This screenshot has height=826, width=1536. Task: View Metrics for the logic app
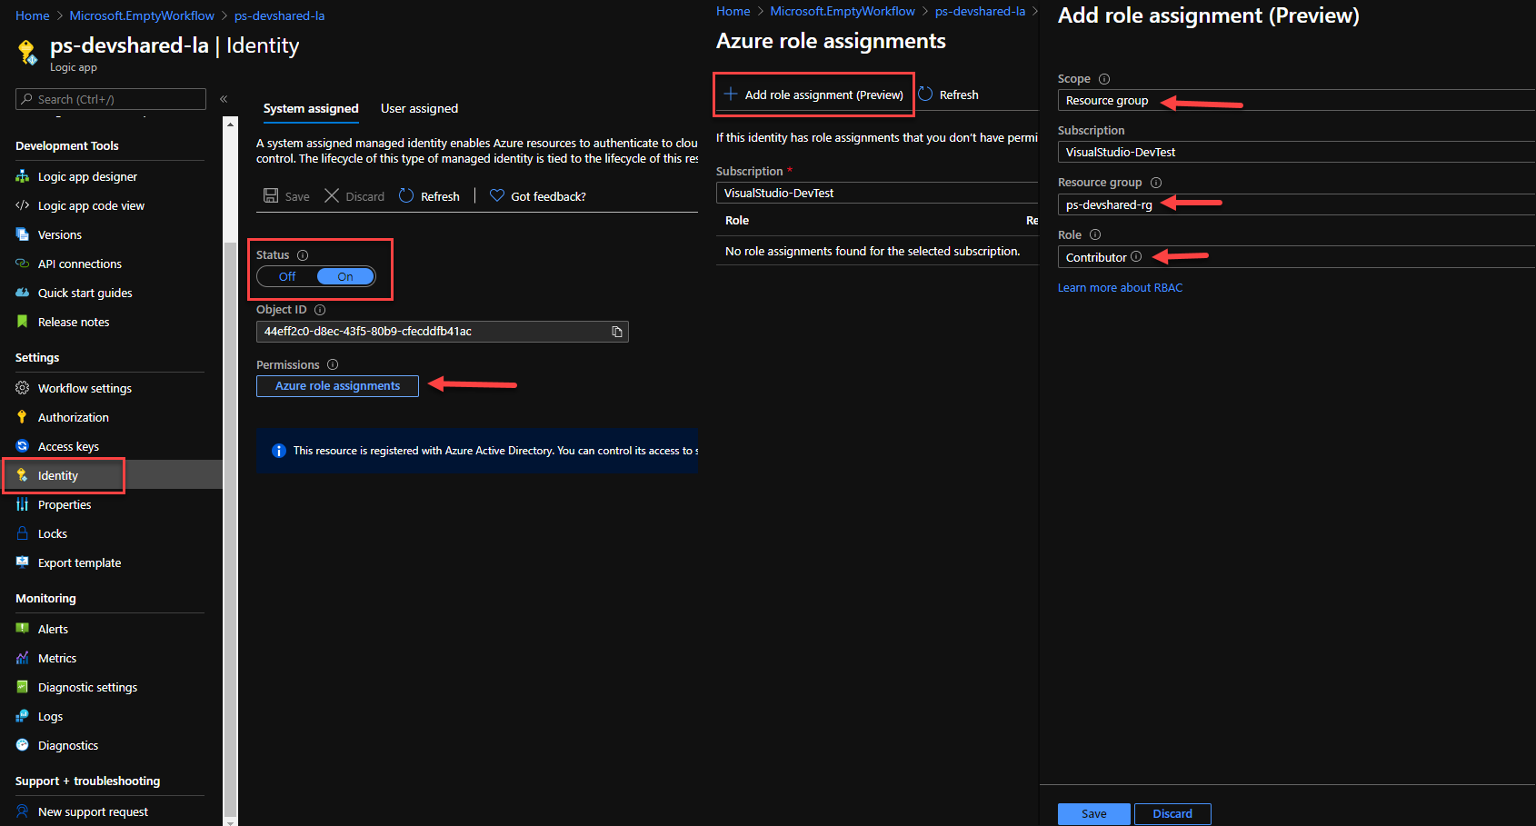[56, 657]
